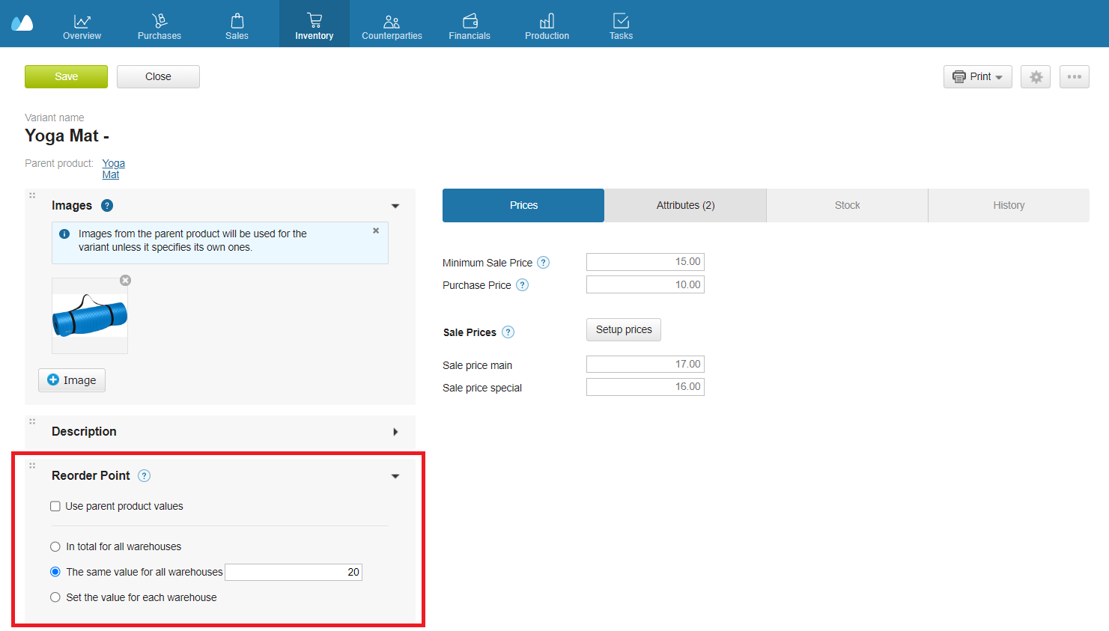Go to the Financials section
This screenshot has width=1109, height=631.
click(x=470, y=27)
